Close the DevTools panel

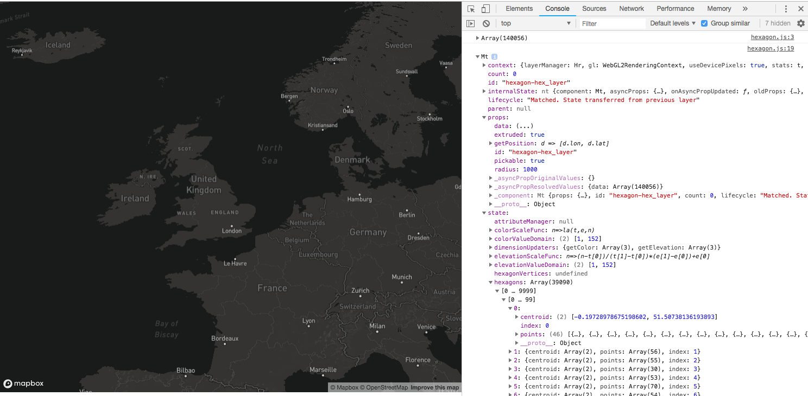pos(800,9)
